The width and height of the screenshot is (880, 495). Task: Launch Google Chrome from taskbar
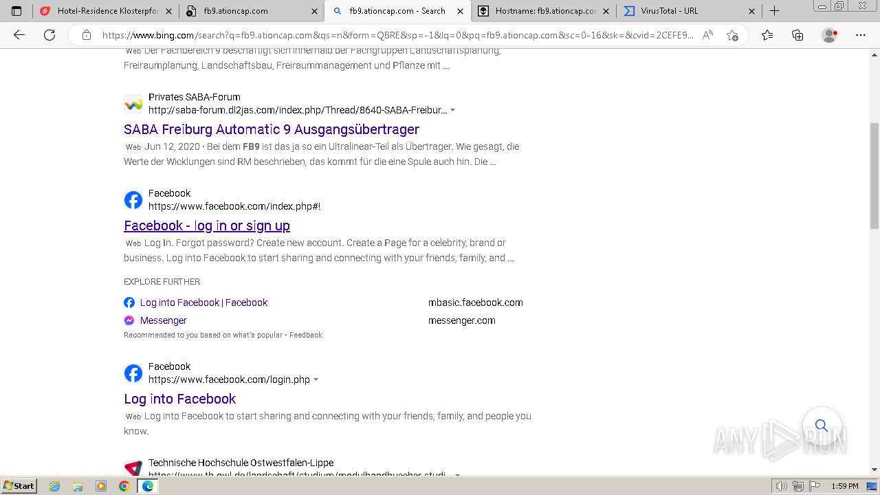click(124, 486)
